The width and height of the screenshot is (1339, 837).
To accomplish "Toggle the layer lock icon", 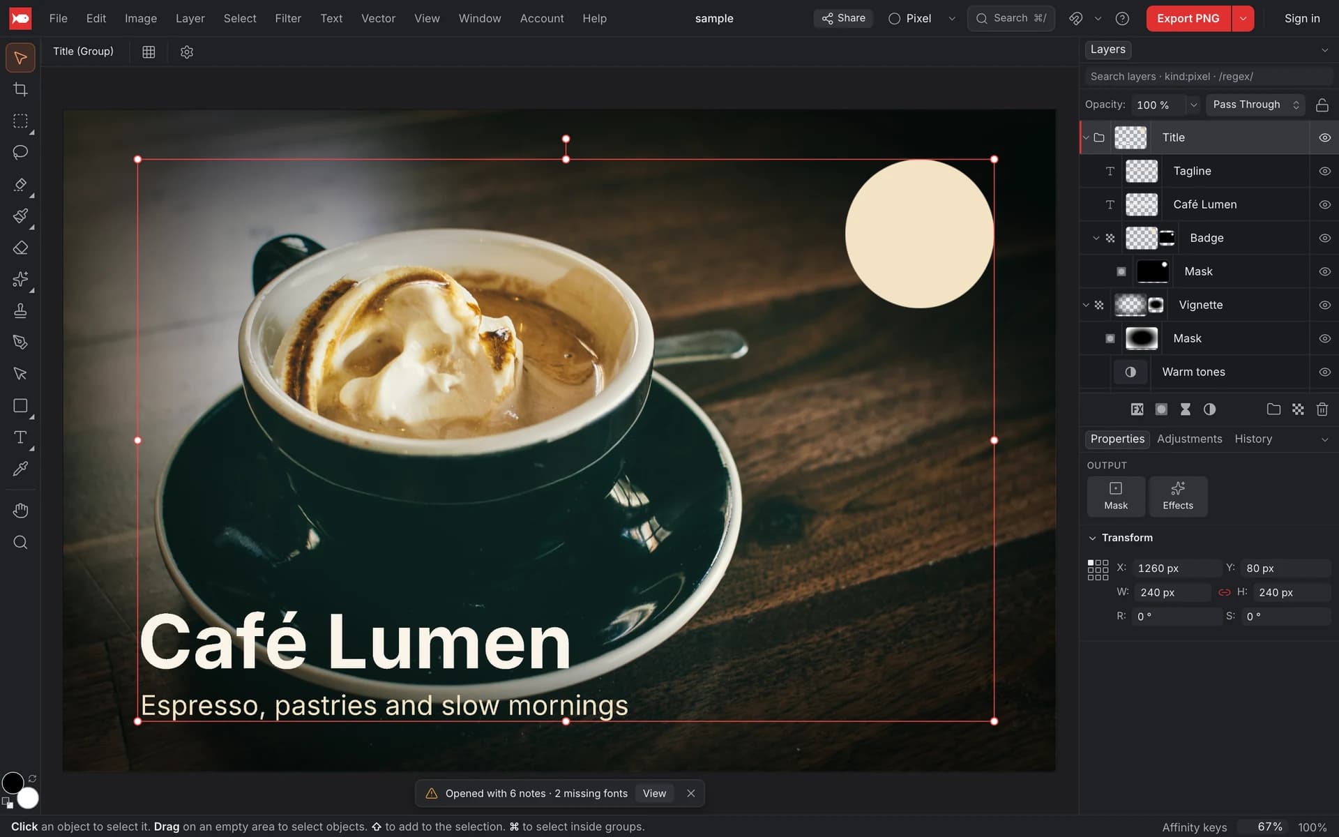I will click(1322, 105).
